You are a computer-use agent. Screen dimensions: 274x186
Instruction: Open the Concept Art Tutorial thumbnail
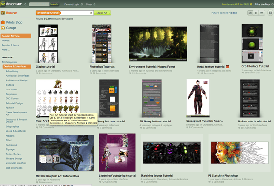click(198, 98)
